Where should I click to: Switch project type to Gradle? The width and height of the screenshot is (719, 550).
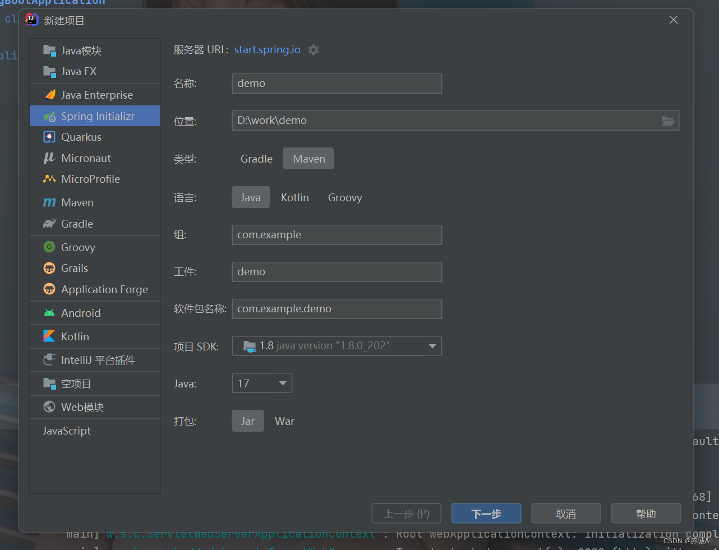pos(256,159)
